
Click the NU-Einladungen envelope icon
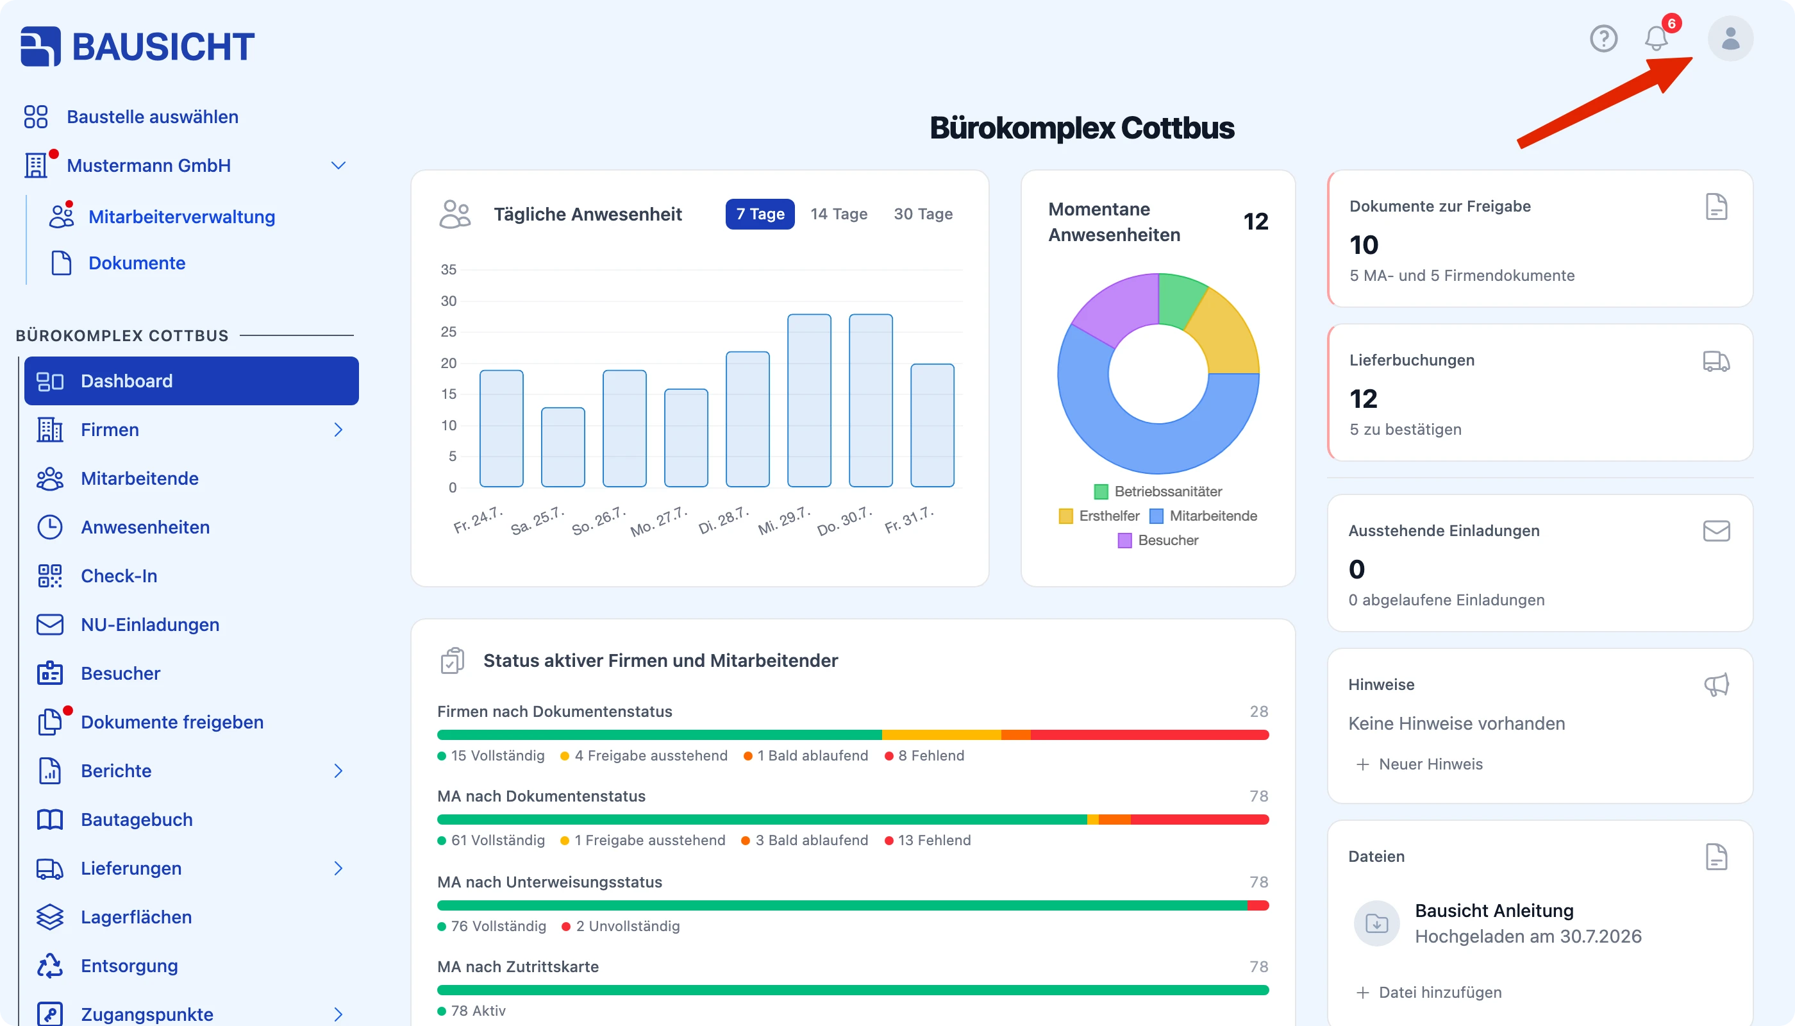(x=49, y=625)
